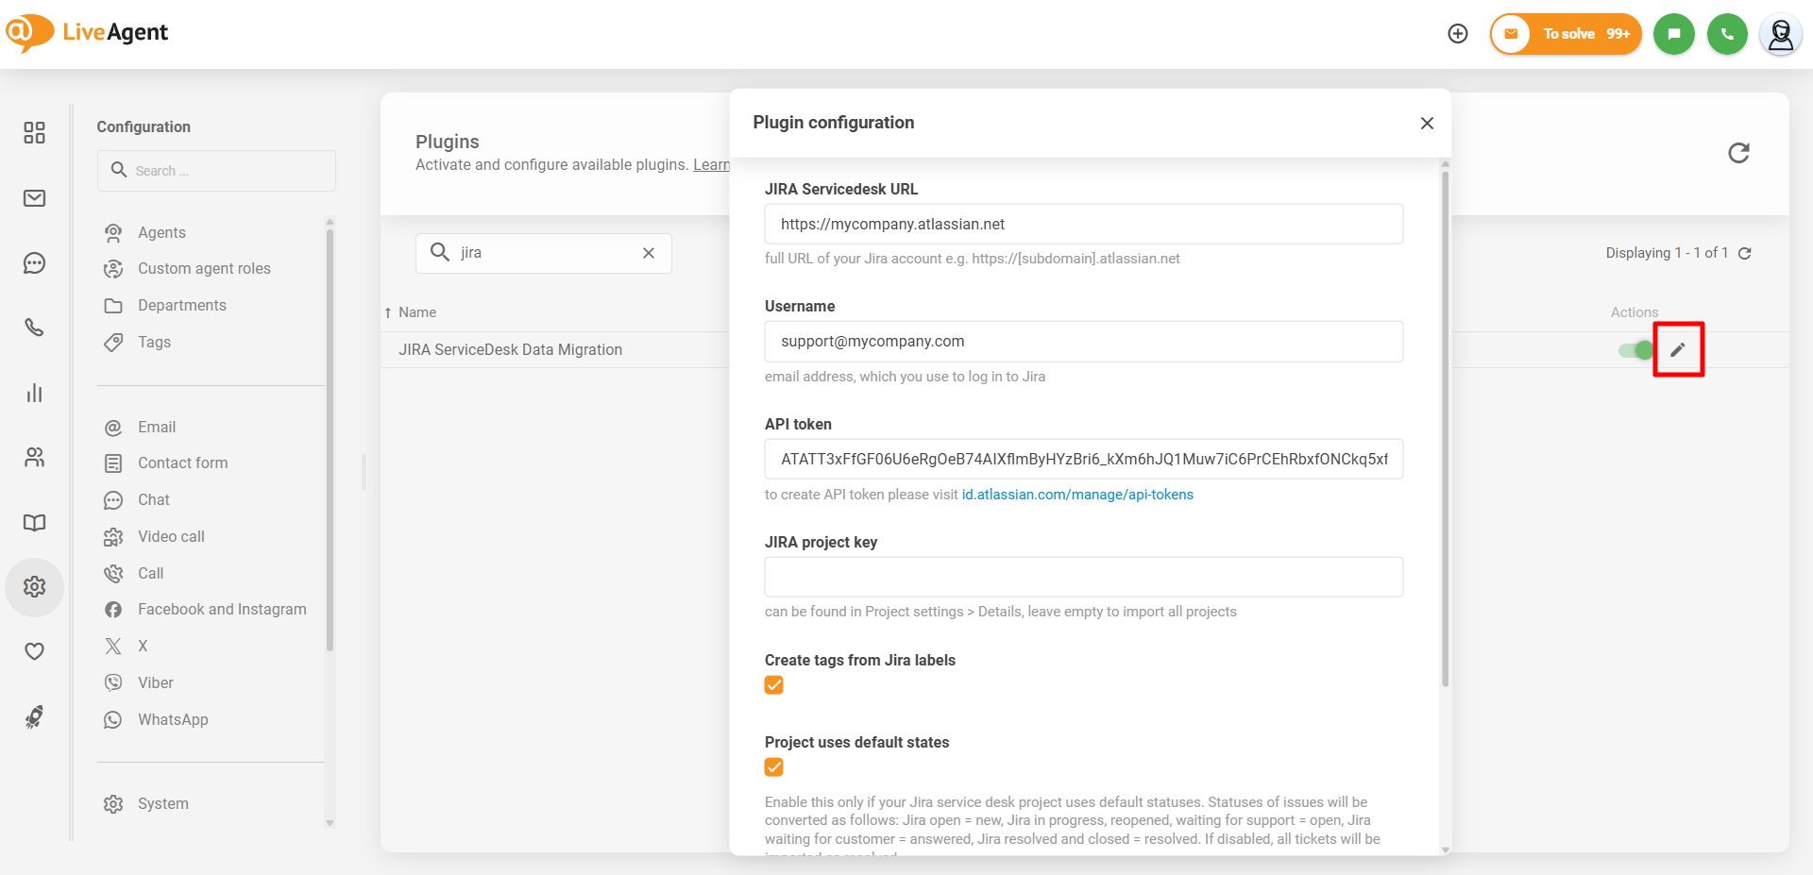The height and width of the screenshot is (875, 1813).
Task: Refresh the plugins page using top-right reload icon
Action: 1738,153
